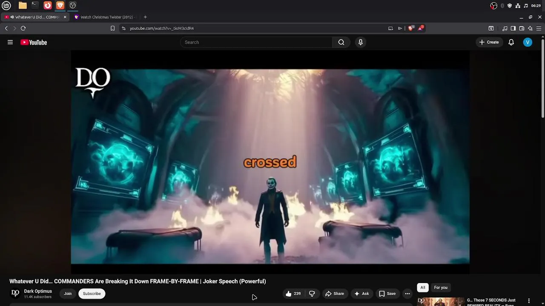Image resolution: width=545 pixels, height=306 pixels.
Task: Reload the current page
Action: [23, 28]
